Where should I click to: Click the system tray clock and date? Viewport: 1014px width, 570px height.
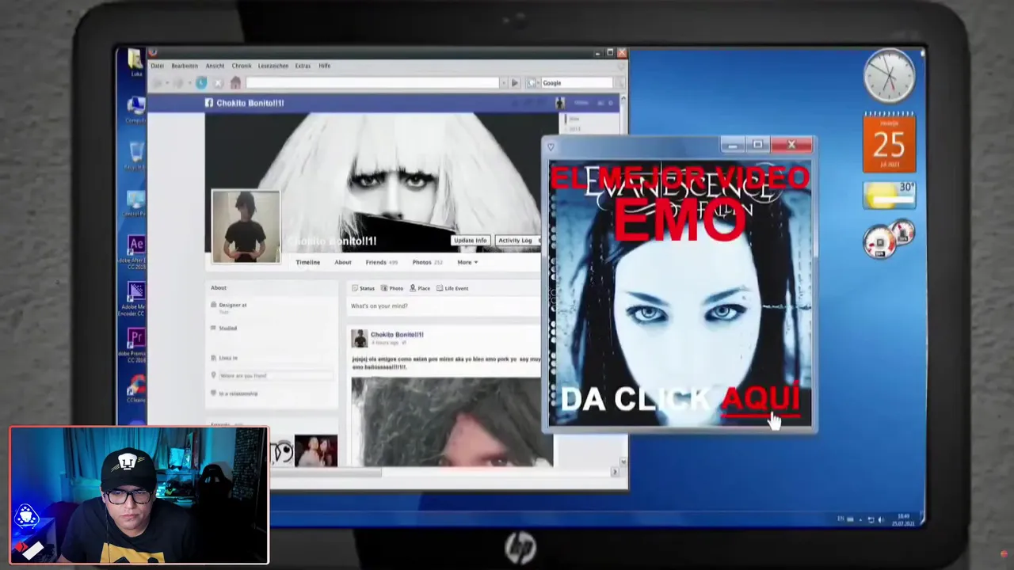904,519
